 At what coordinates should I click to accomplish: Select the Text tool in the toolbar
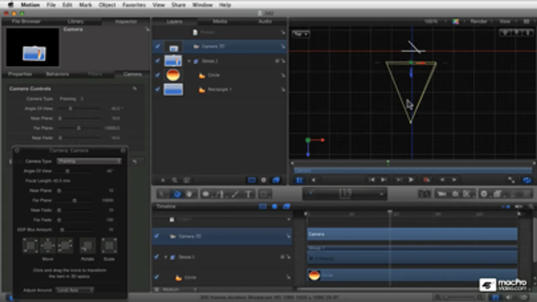pos(248,194)
